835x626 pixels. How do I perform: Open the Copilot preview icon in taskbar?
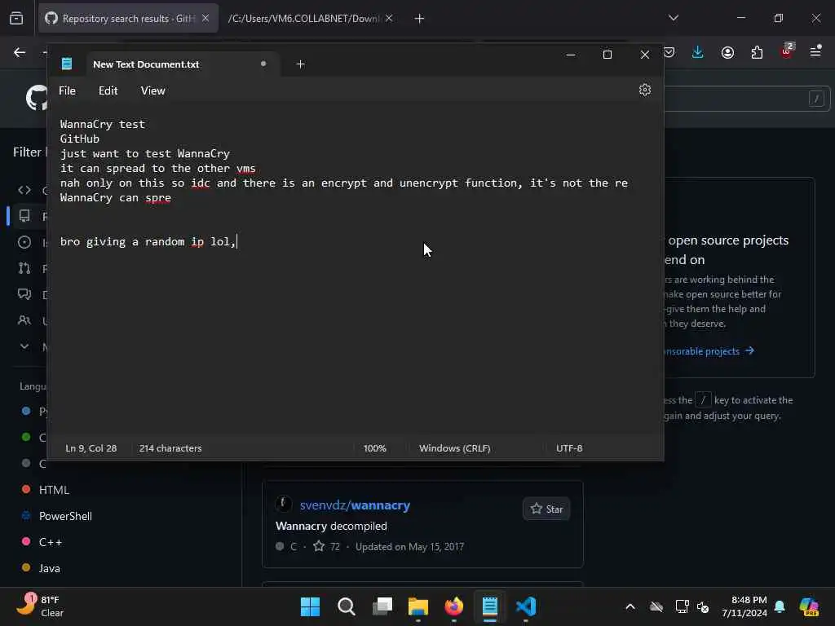(809, 606)
